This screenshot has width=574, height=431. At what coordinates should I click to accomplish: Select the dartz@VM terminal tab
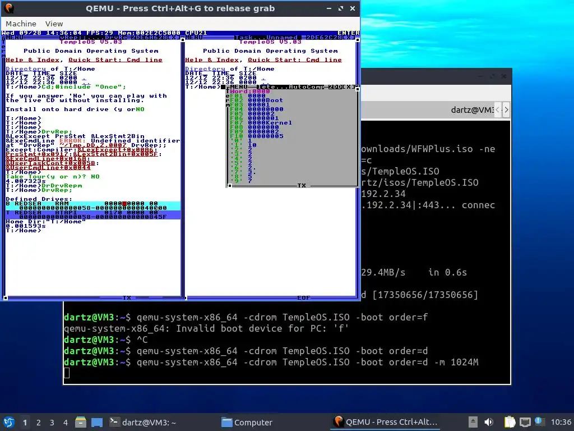(472, 109)
